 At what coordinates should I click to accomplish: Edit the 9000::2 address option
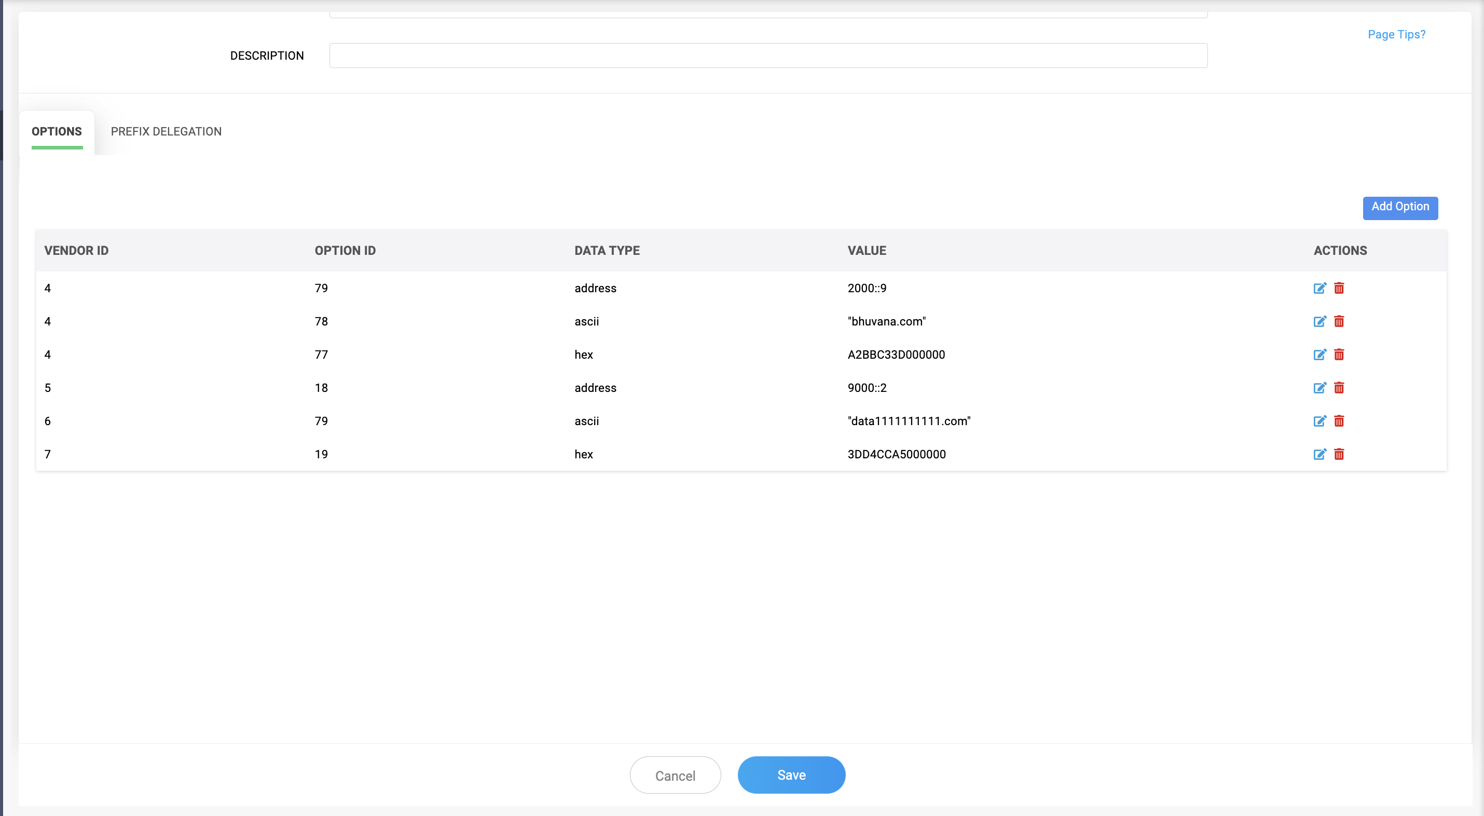tap(1319, 388)
